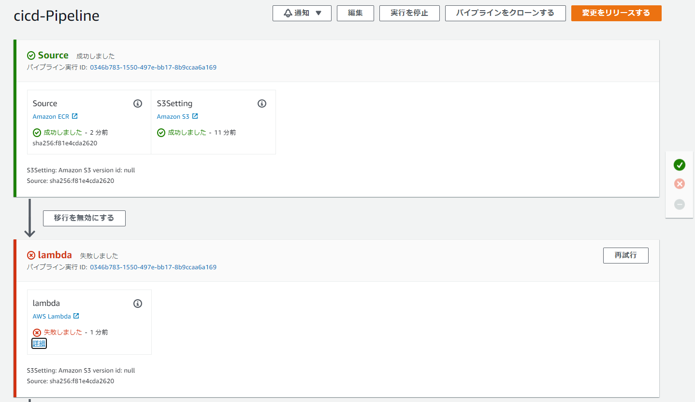
Task: Disable transition with 移行を無効にする button
Action: [84, 218]
